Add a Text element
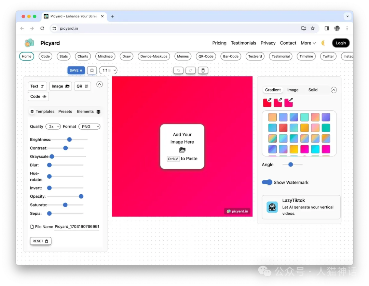Image resolution: width=369 pixels, height=286 pixels. (37, 86)
